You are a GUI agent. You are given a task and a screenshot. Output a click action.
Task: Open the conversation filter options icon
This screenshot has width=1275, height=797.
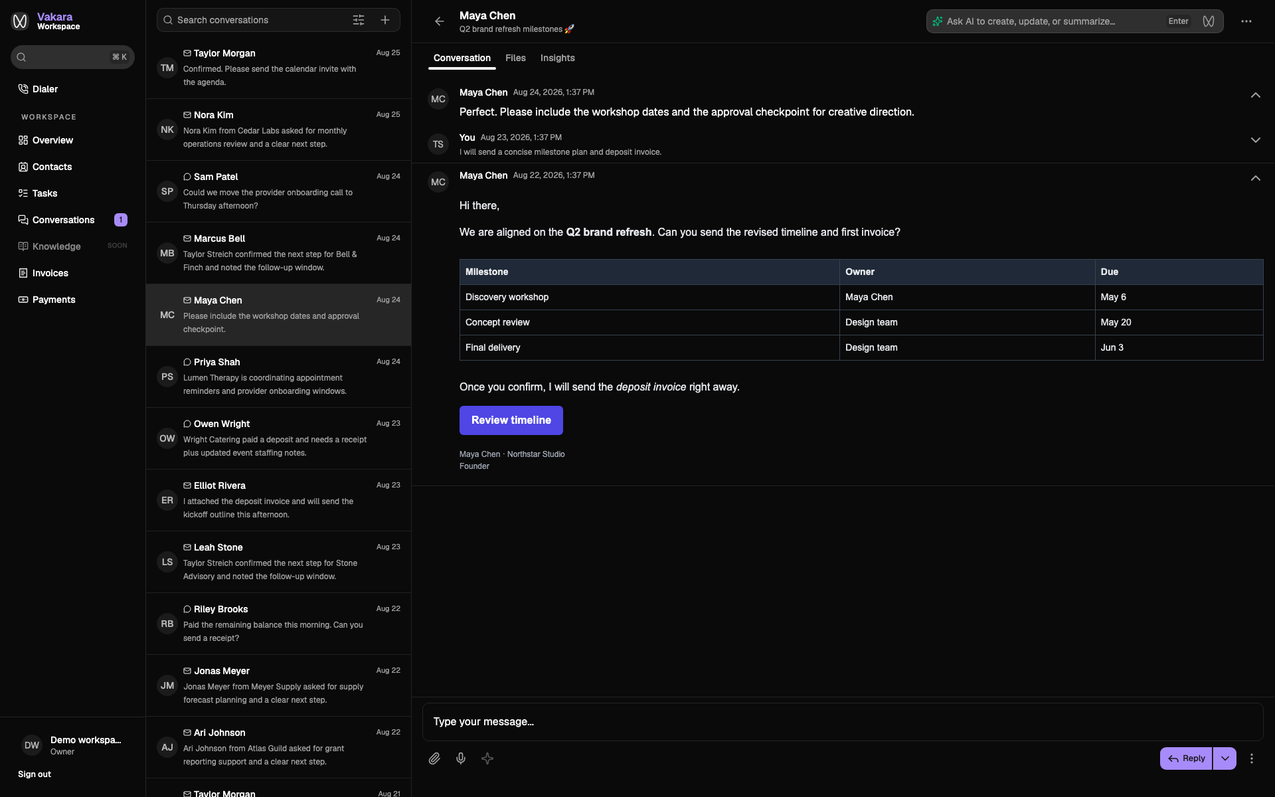pyautogui.click(x=359, y=20)
